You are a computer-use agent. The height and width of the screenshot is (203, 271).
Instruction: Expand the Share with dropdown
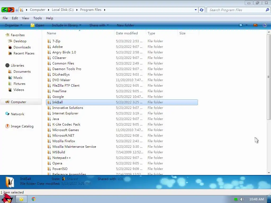coord(99,25)
